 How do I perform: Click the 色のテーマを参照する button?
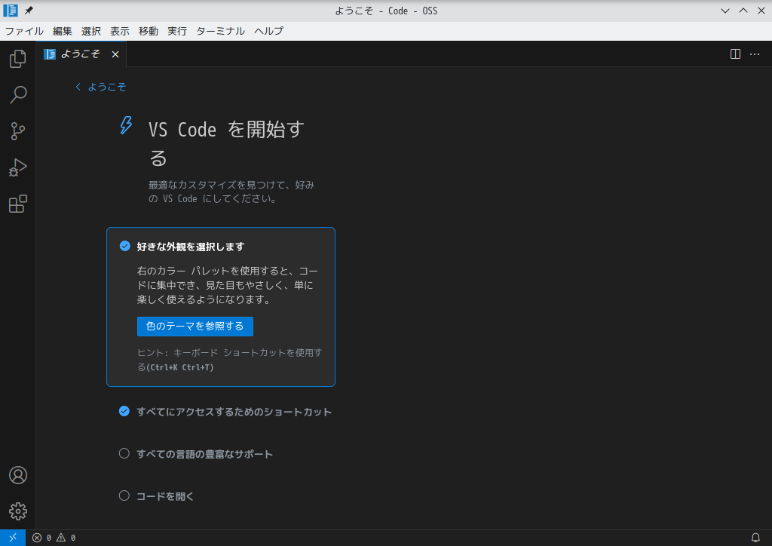195,327
